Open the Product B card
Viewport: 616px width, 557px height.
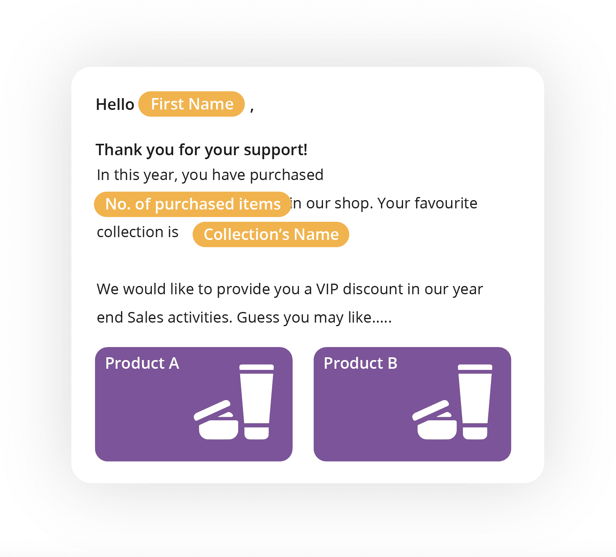412,404
